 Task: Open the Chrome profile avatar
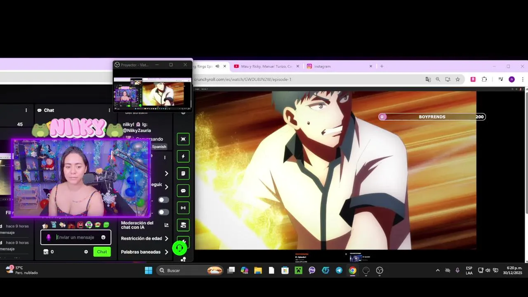click(511, 79)
